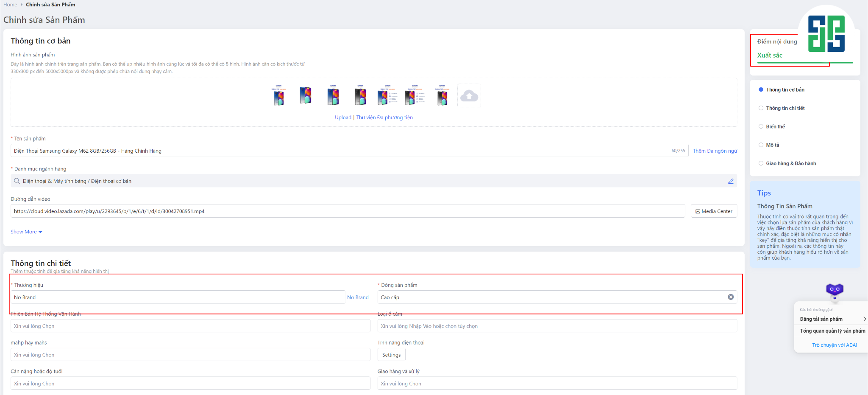Select the Thông tin cơ bản step indicator
Viewport: 868px width, 395px height.
pyautogui.click(x=761, y=90)
